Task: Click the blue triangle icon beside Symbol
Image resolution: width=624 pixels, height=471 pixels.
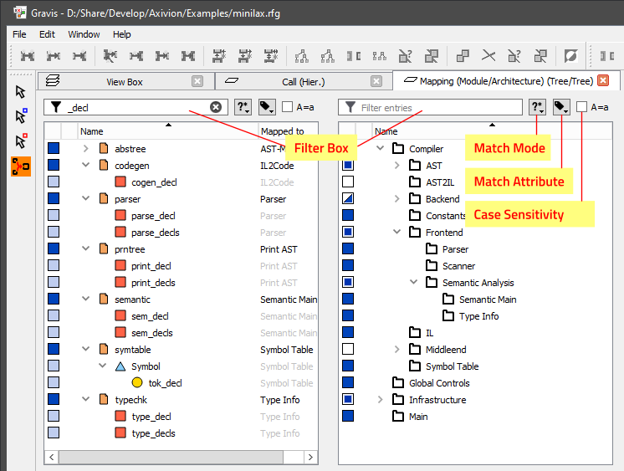Action: 120,366
